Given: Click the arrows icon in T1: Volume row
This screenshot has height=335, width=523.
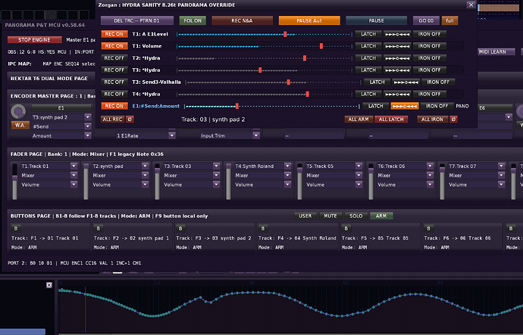Looking at the screenshot, I should point(397,46).
